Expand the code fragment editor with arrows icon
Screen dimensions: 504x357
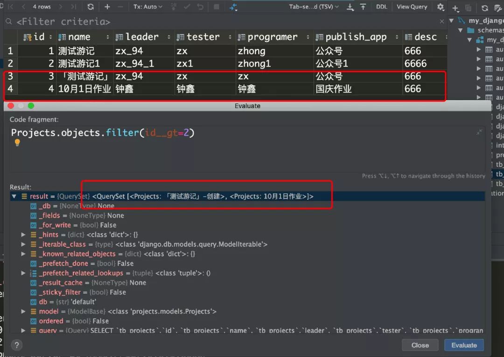point(479,132)
